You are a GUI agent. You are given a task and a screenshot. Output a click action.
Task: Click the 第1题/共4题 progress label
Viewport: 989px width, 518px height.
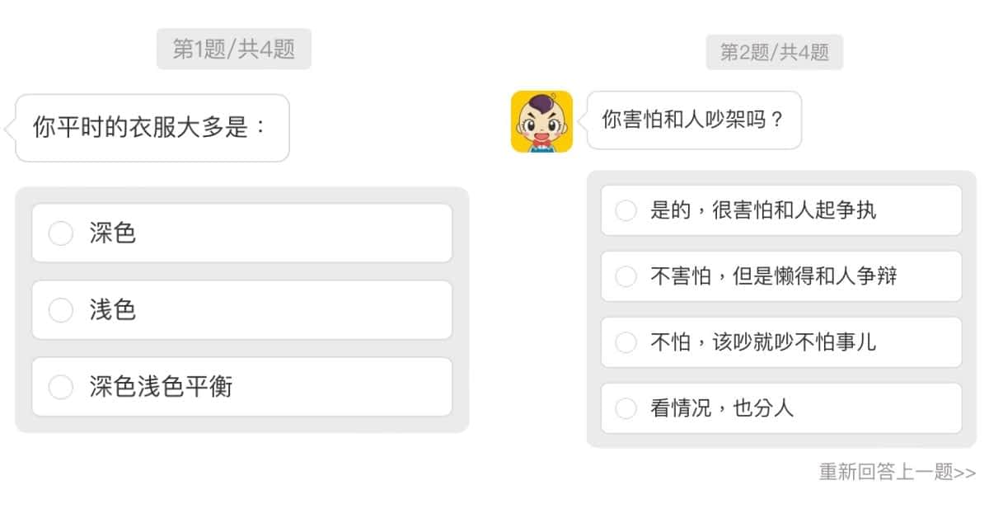coord(234,49)
